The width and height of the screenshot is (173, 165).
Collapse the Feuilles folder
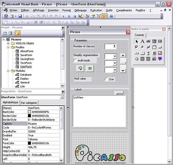(8, 47)
